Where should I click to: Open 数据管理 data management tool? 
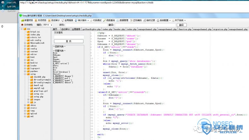pos(122,21)
